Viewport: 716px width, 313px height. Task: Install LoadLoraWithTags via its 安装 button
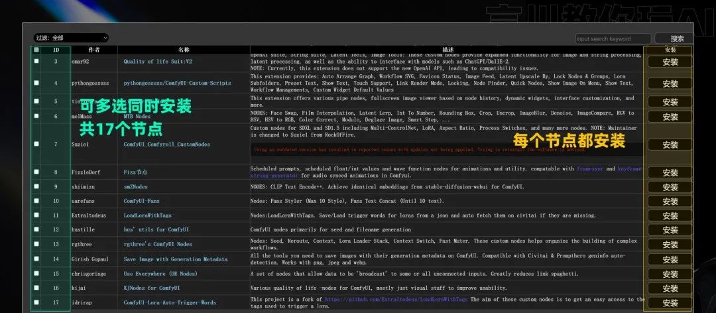(670, 216)
